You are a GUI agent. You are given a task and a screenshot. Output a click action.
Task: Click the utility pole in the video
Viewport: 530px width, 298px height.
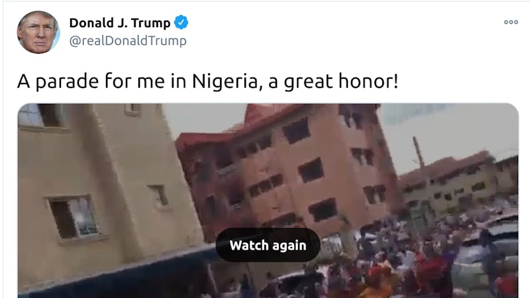[x=418, y=152]
